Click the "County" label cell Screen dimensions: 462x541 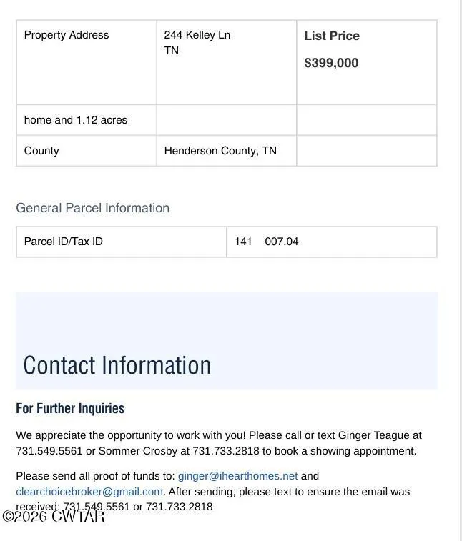41,151
